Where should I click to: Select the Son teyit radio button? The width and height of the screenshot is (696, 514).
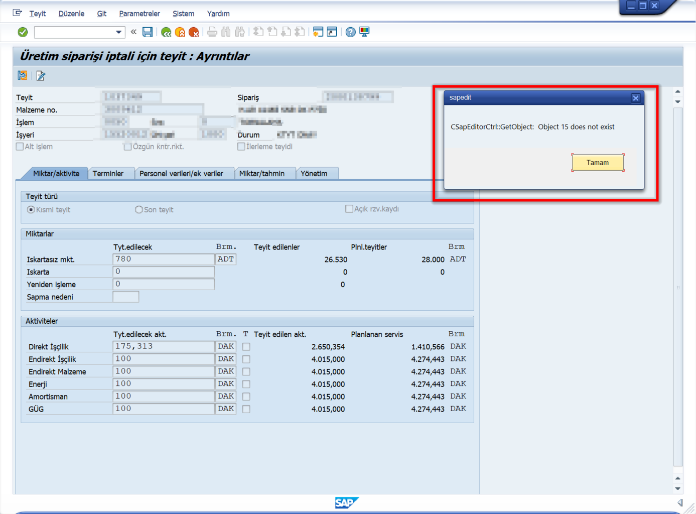coord(139,210)
